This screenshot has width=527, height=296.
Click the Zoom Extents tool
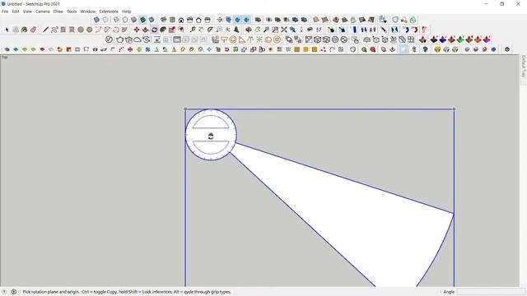pyautogui.click(x=284, y=30)
